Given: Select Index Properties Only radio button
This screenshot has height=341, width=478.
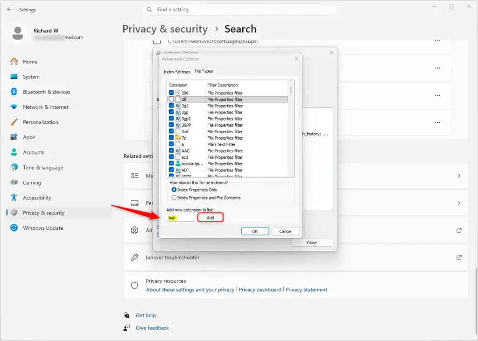Looking at the screenshot, I should (x=174, y=190).
